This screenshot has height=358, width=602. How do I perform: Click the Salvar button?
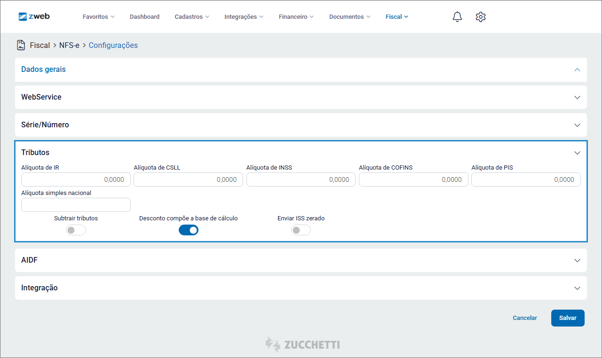[568, 318]
